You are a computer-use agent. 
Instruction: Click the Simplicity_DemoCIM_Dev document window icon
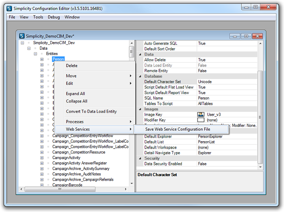tap(22, 36)
